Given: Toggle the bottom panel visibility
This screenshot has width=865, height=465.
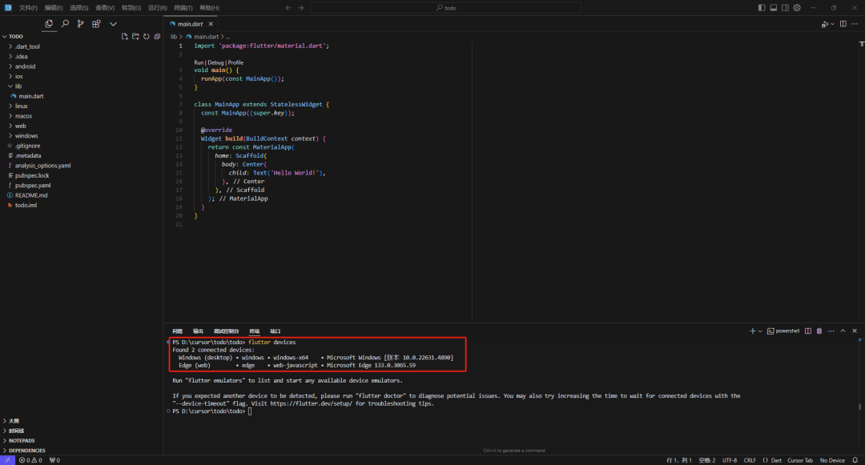Looking at the screenshot, I should (x=773, y=7).
